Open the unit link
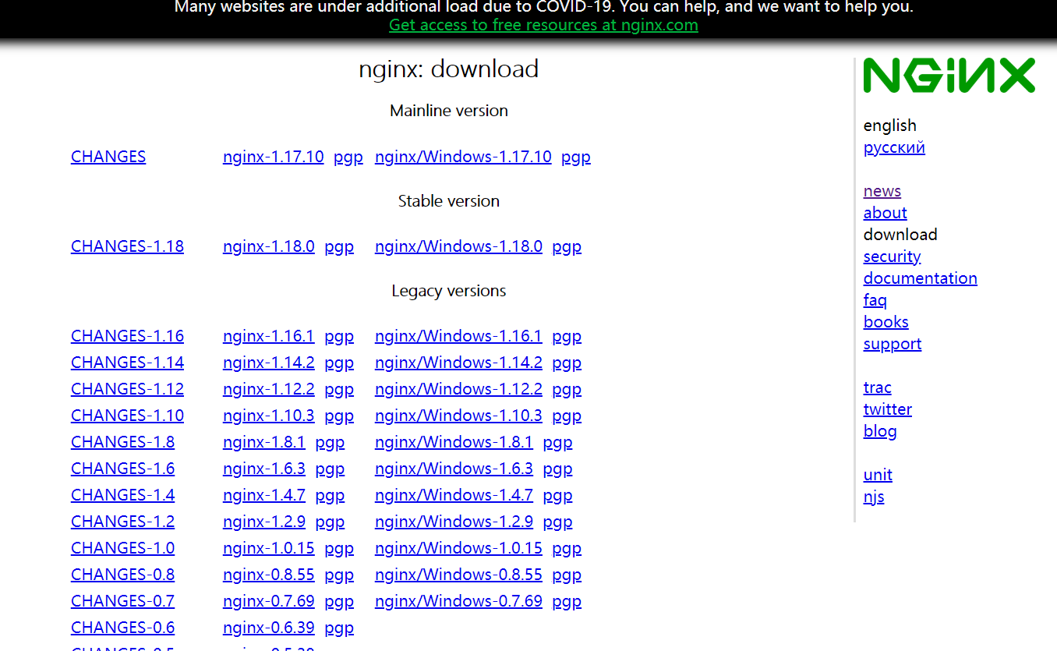The image size is (1057, 651). pos(878,475)
